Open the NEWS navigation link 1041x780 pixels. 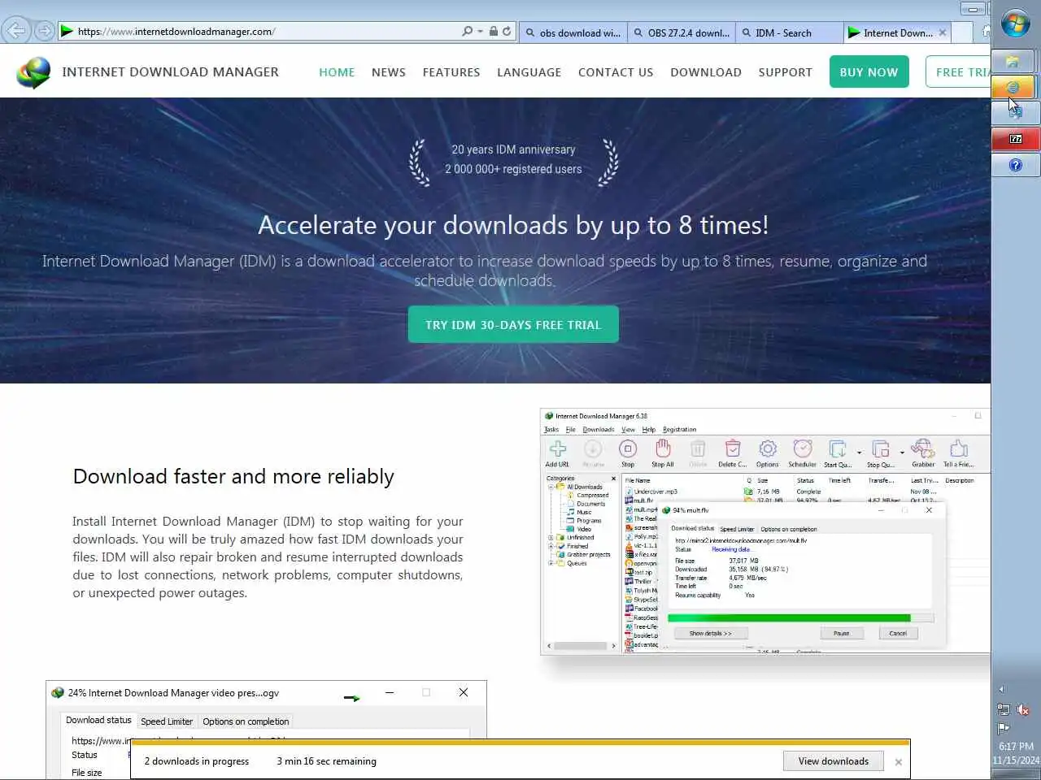pyautogui.click(x=389, y=72)
